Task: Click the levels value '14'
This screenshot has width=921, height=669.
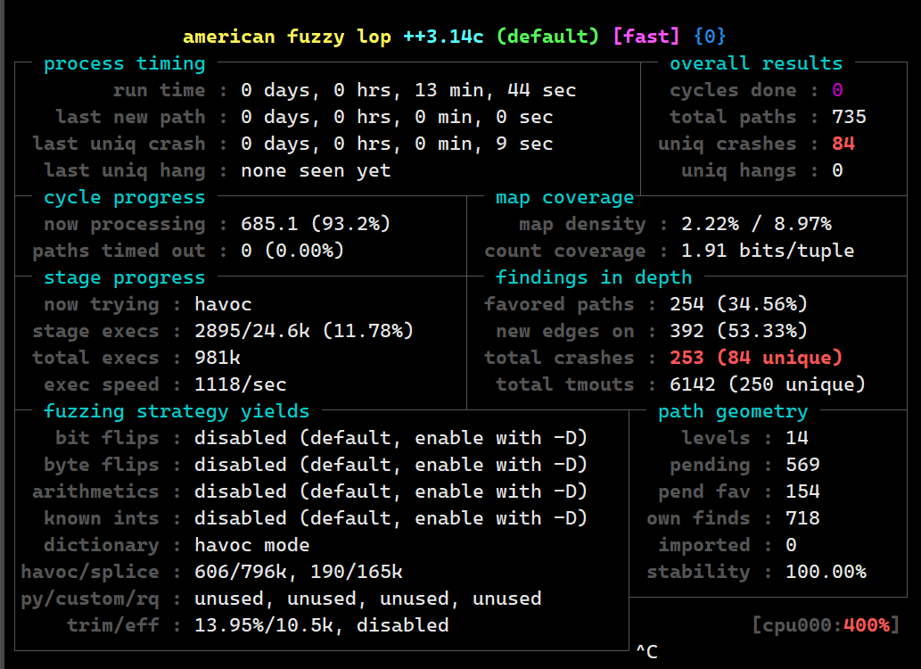Action: pos(797,439)
